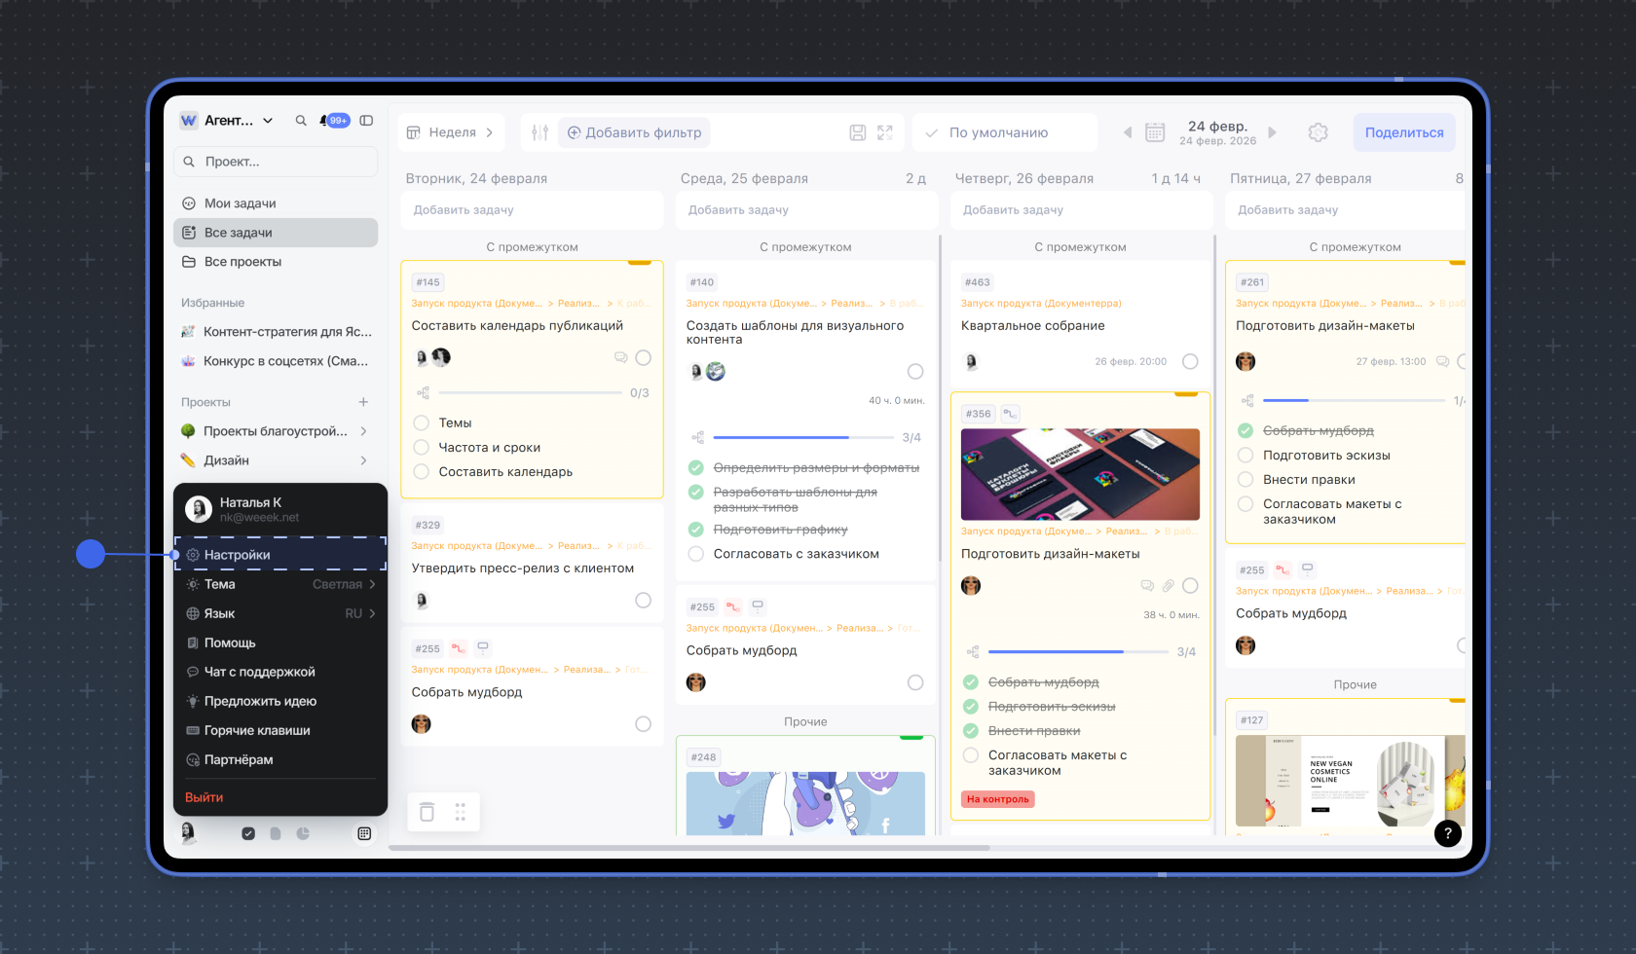Collapse sidebar using the panel icon

click(x=366, y=121)
